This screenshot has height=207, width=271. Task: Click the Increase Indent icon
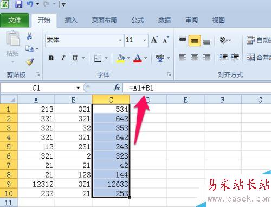[235, 58]
